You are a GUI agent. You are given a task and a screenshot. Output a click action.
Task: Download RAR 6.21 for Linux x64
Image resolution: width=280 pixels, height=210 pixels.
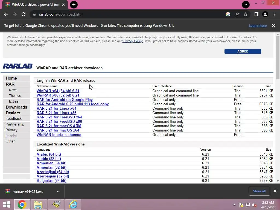tap(56, 108)
